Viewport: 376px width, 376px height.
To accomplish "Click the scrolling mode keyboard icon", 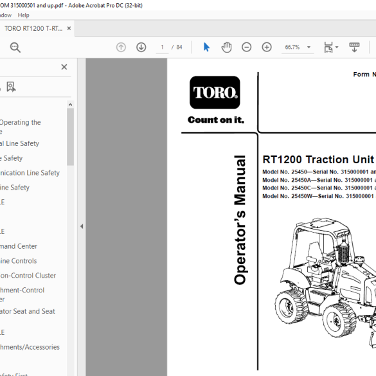I will (354, 47).
